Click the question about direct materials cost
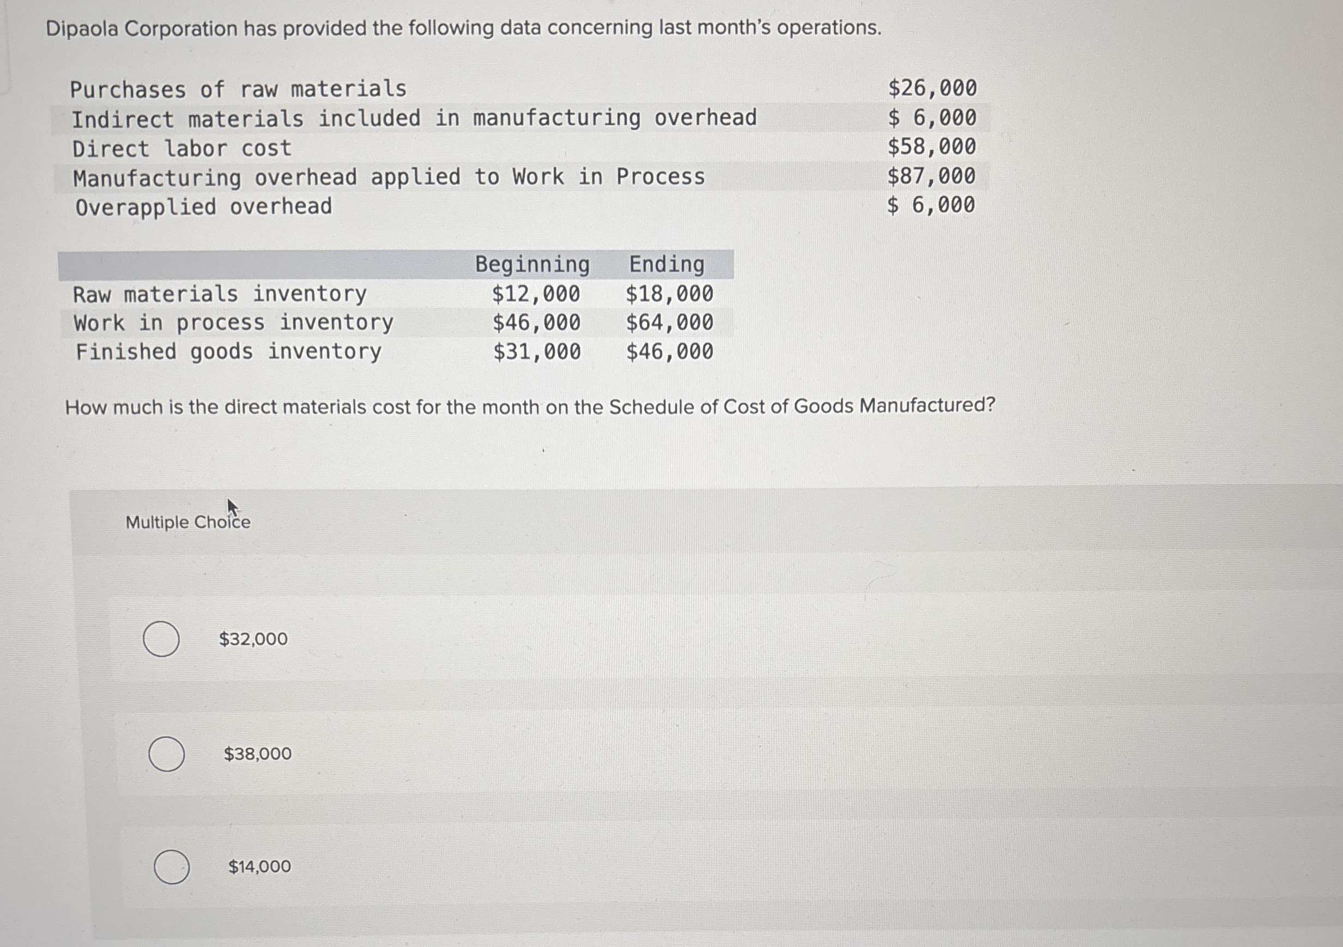Viewport: 1343px width, 947px height. click(x=530, y=407)
